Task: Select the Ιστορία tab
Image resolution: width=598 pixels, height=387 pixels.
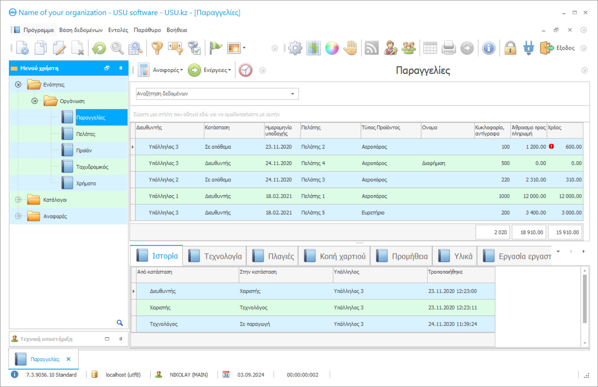Action: [157, 256]
